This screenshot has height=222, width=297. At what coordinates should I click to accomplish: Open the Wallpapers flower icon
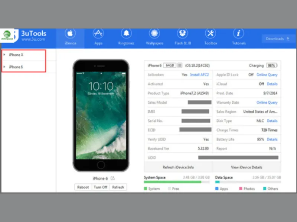(154, 33)
